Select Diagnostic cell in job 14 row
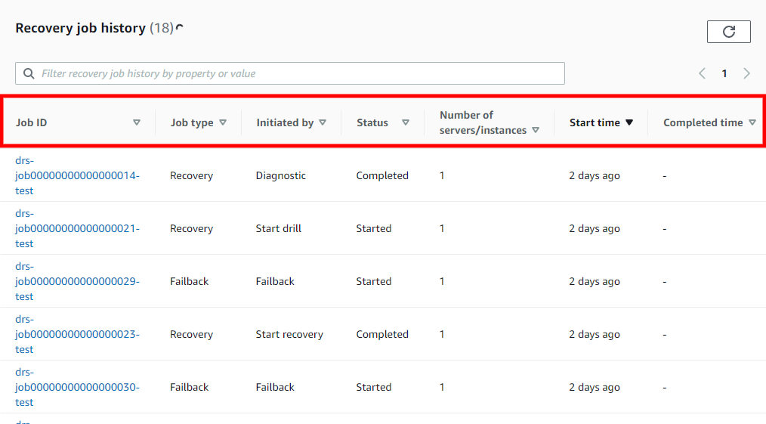This screenshot has height=424, width=766. (x=280, y=175)
